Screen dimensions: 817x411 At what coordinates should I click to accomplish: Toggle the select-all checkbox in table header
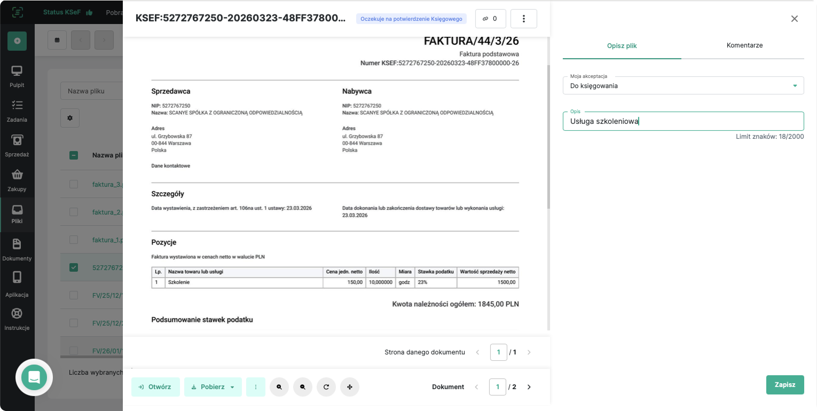click(x=74, y=155)
